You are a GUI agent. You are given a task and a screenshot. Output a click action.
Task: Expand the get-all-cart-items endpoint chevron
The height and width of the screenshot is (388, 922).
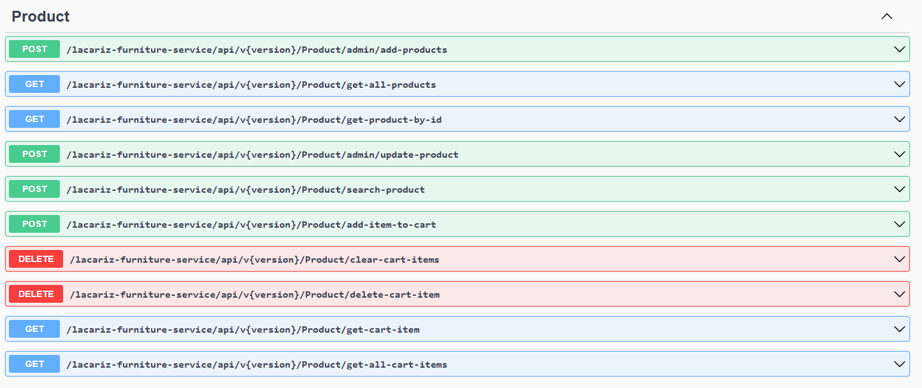[x=900, y=364]
